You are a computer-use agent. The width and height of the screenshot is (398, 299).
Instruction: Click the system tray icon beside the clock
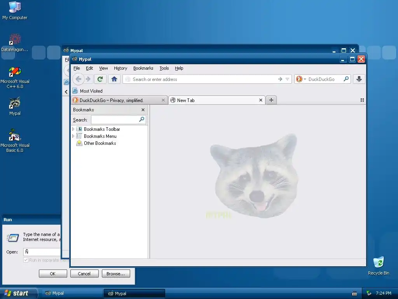(369, 293)
